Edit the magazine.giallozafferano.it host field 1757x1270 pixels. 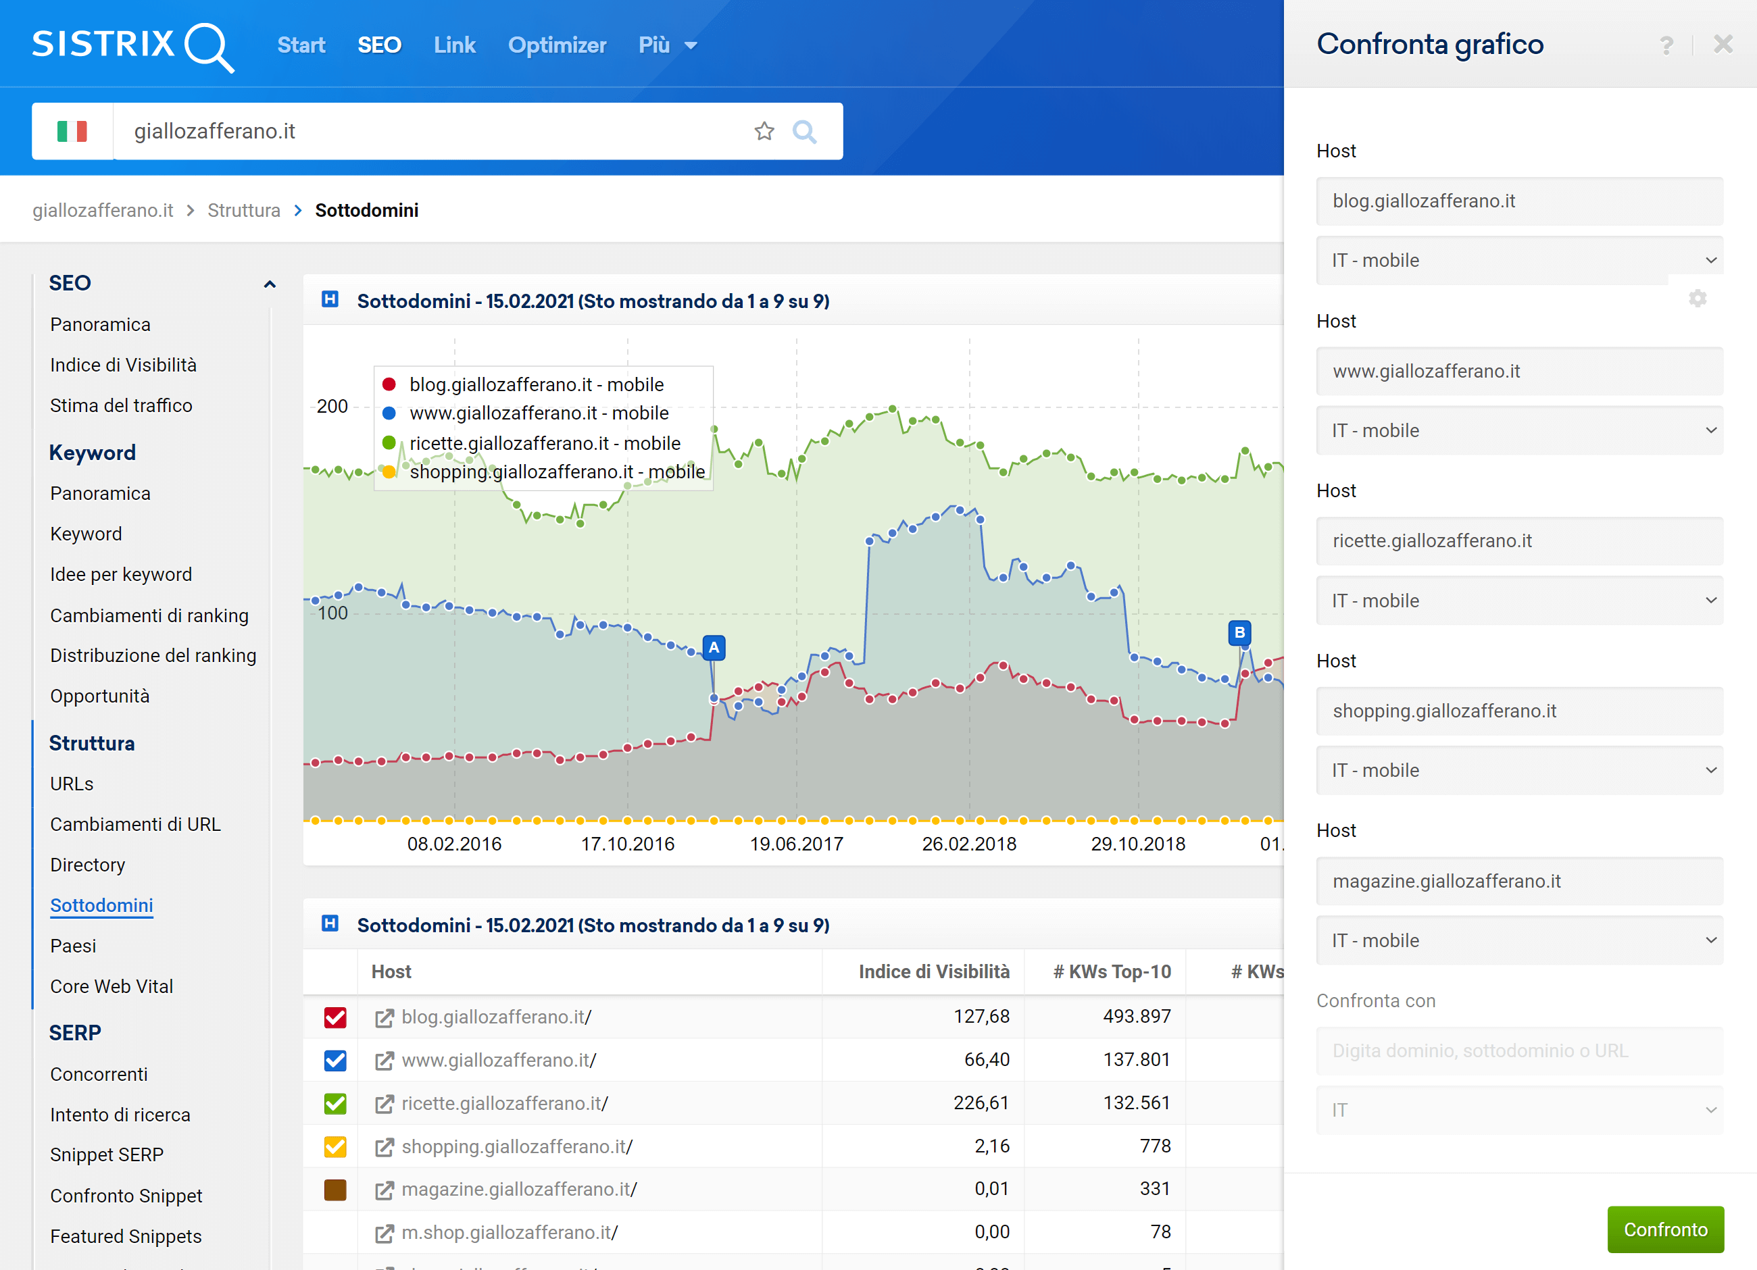[x=1518, y=882]
